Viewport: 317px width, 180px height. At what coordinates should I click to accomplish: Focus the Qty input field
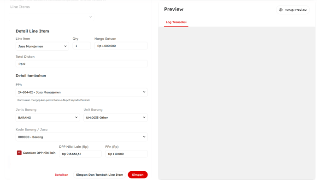82,46
